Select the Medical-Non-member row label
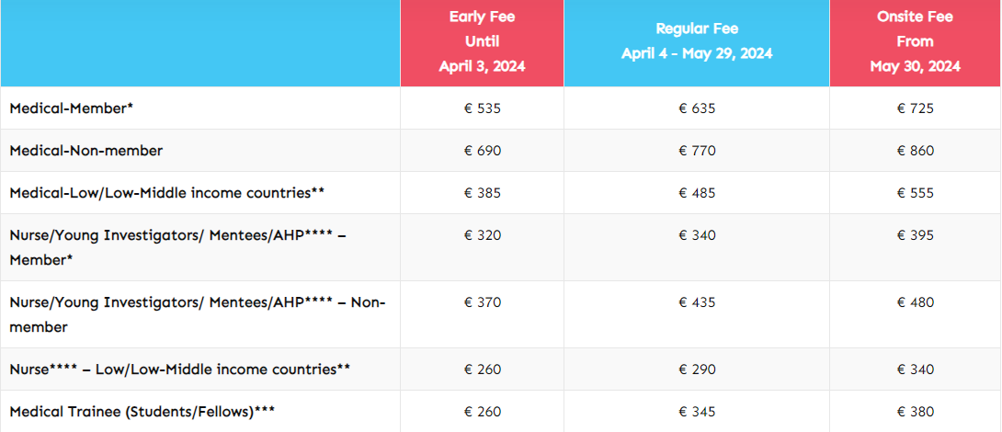 (86, 151)
